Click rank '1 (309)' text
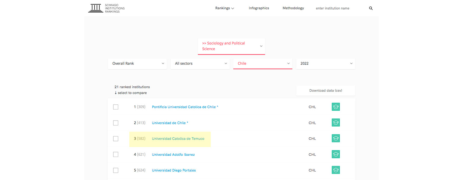 point(140,107)
